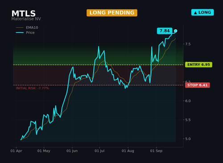This screenshot has height=163, width=223.
Task: Select the STOP 6.41 level label
Action: click(x=198, y=85)
